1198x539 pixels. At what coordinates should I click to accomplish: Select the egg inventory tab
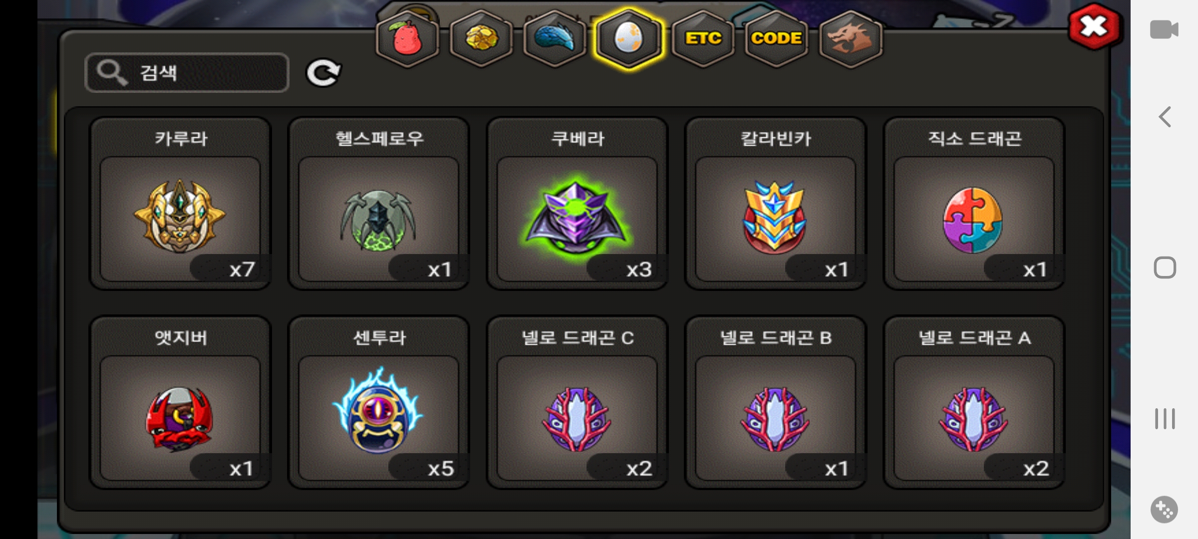[x=629, y=39]
